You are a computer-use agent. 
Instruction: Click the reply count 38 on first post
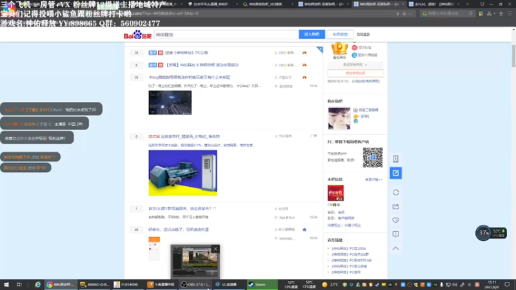point(136,53)
